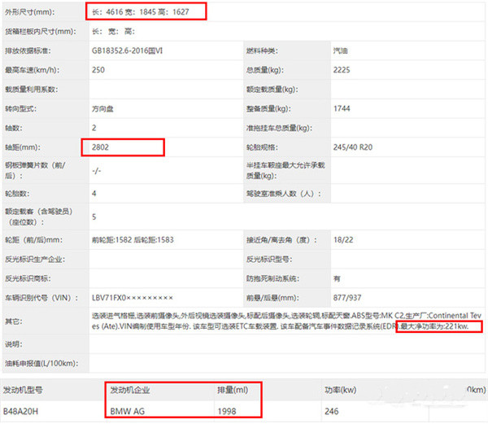Select the total mass value 2225

point(342,70)
